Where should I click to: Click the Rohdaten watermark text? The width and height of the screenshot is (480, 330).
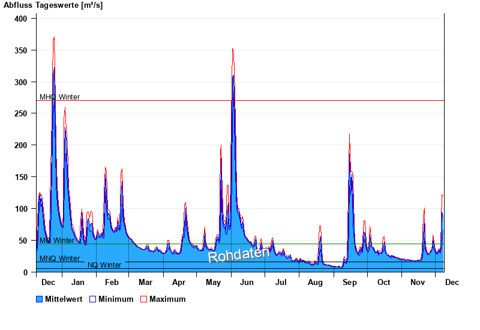[x=239, y=254]
